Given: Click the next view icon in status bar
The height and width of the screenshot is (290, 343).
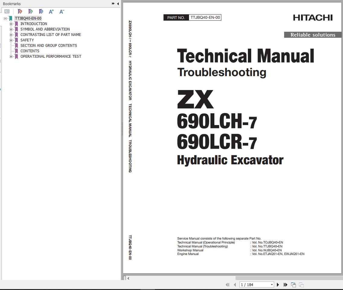Looking at the screenshot, I should tap(301, 285).
